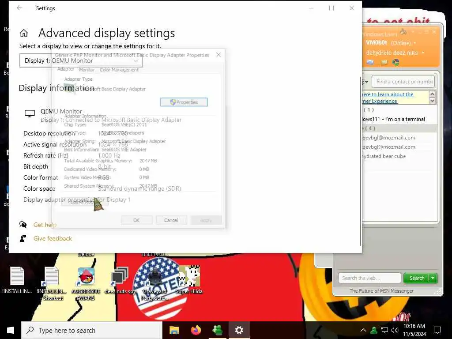The width and height of the screenshot is (452, 339).
Task: Click the Settings window vertical scrollbar
Action: tap(360, 162)
